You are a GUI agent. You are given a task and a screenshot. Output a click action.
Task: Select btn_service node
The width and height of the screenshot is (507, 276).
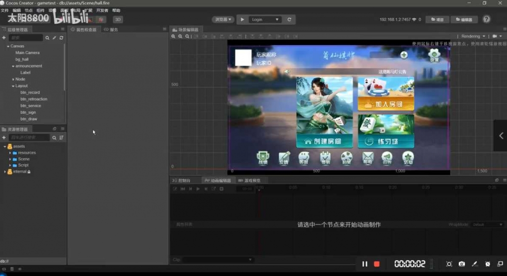(x=31, y=106)
